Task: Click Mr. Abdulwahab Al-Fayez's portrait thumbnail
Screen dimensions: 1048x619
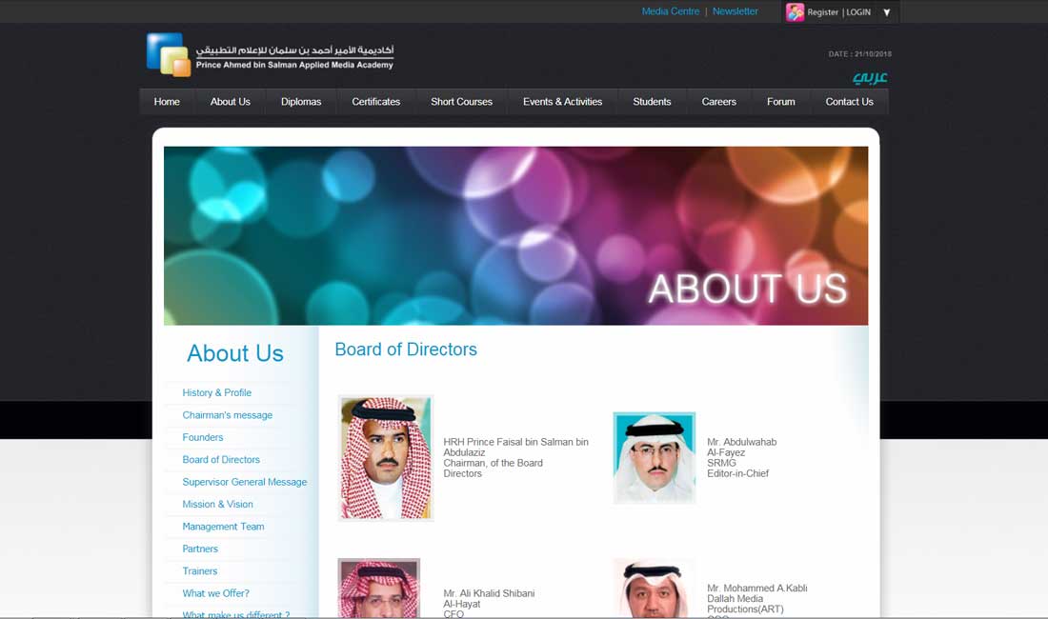Action: [655, 458]
